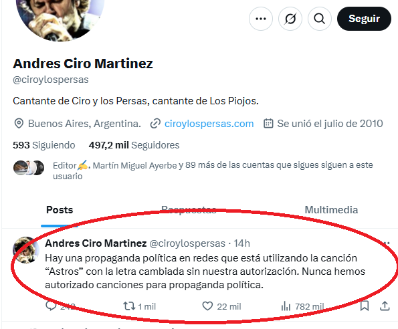Search this profile with magnifier icon
Image resolution: width=398 pixels, height=329 pixels.
click(x=320, y=19)
